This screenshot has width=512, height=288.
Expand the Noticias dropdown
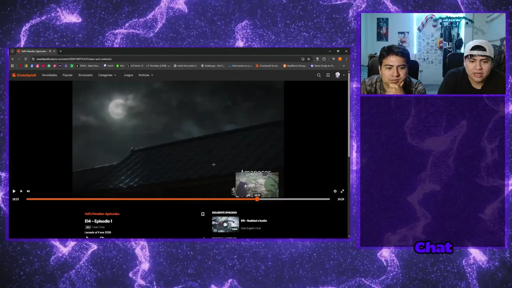(146, 75)
